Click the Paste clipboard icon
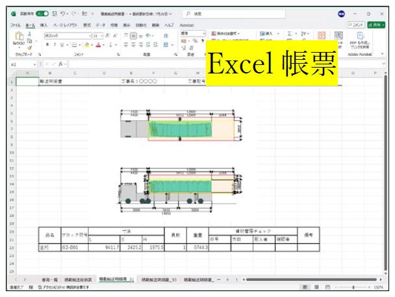The width and height of the screenshot is (395, 297). 19,38
